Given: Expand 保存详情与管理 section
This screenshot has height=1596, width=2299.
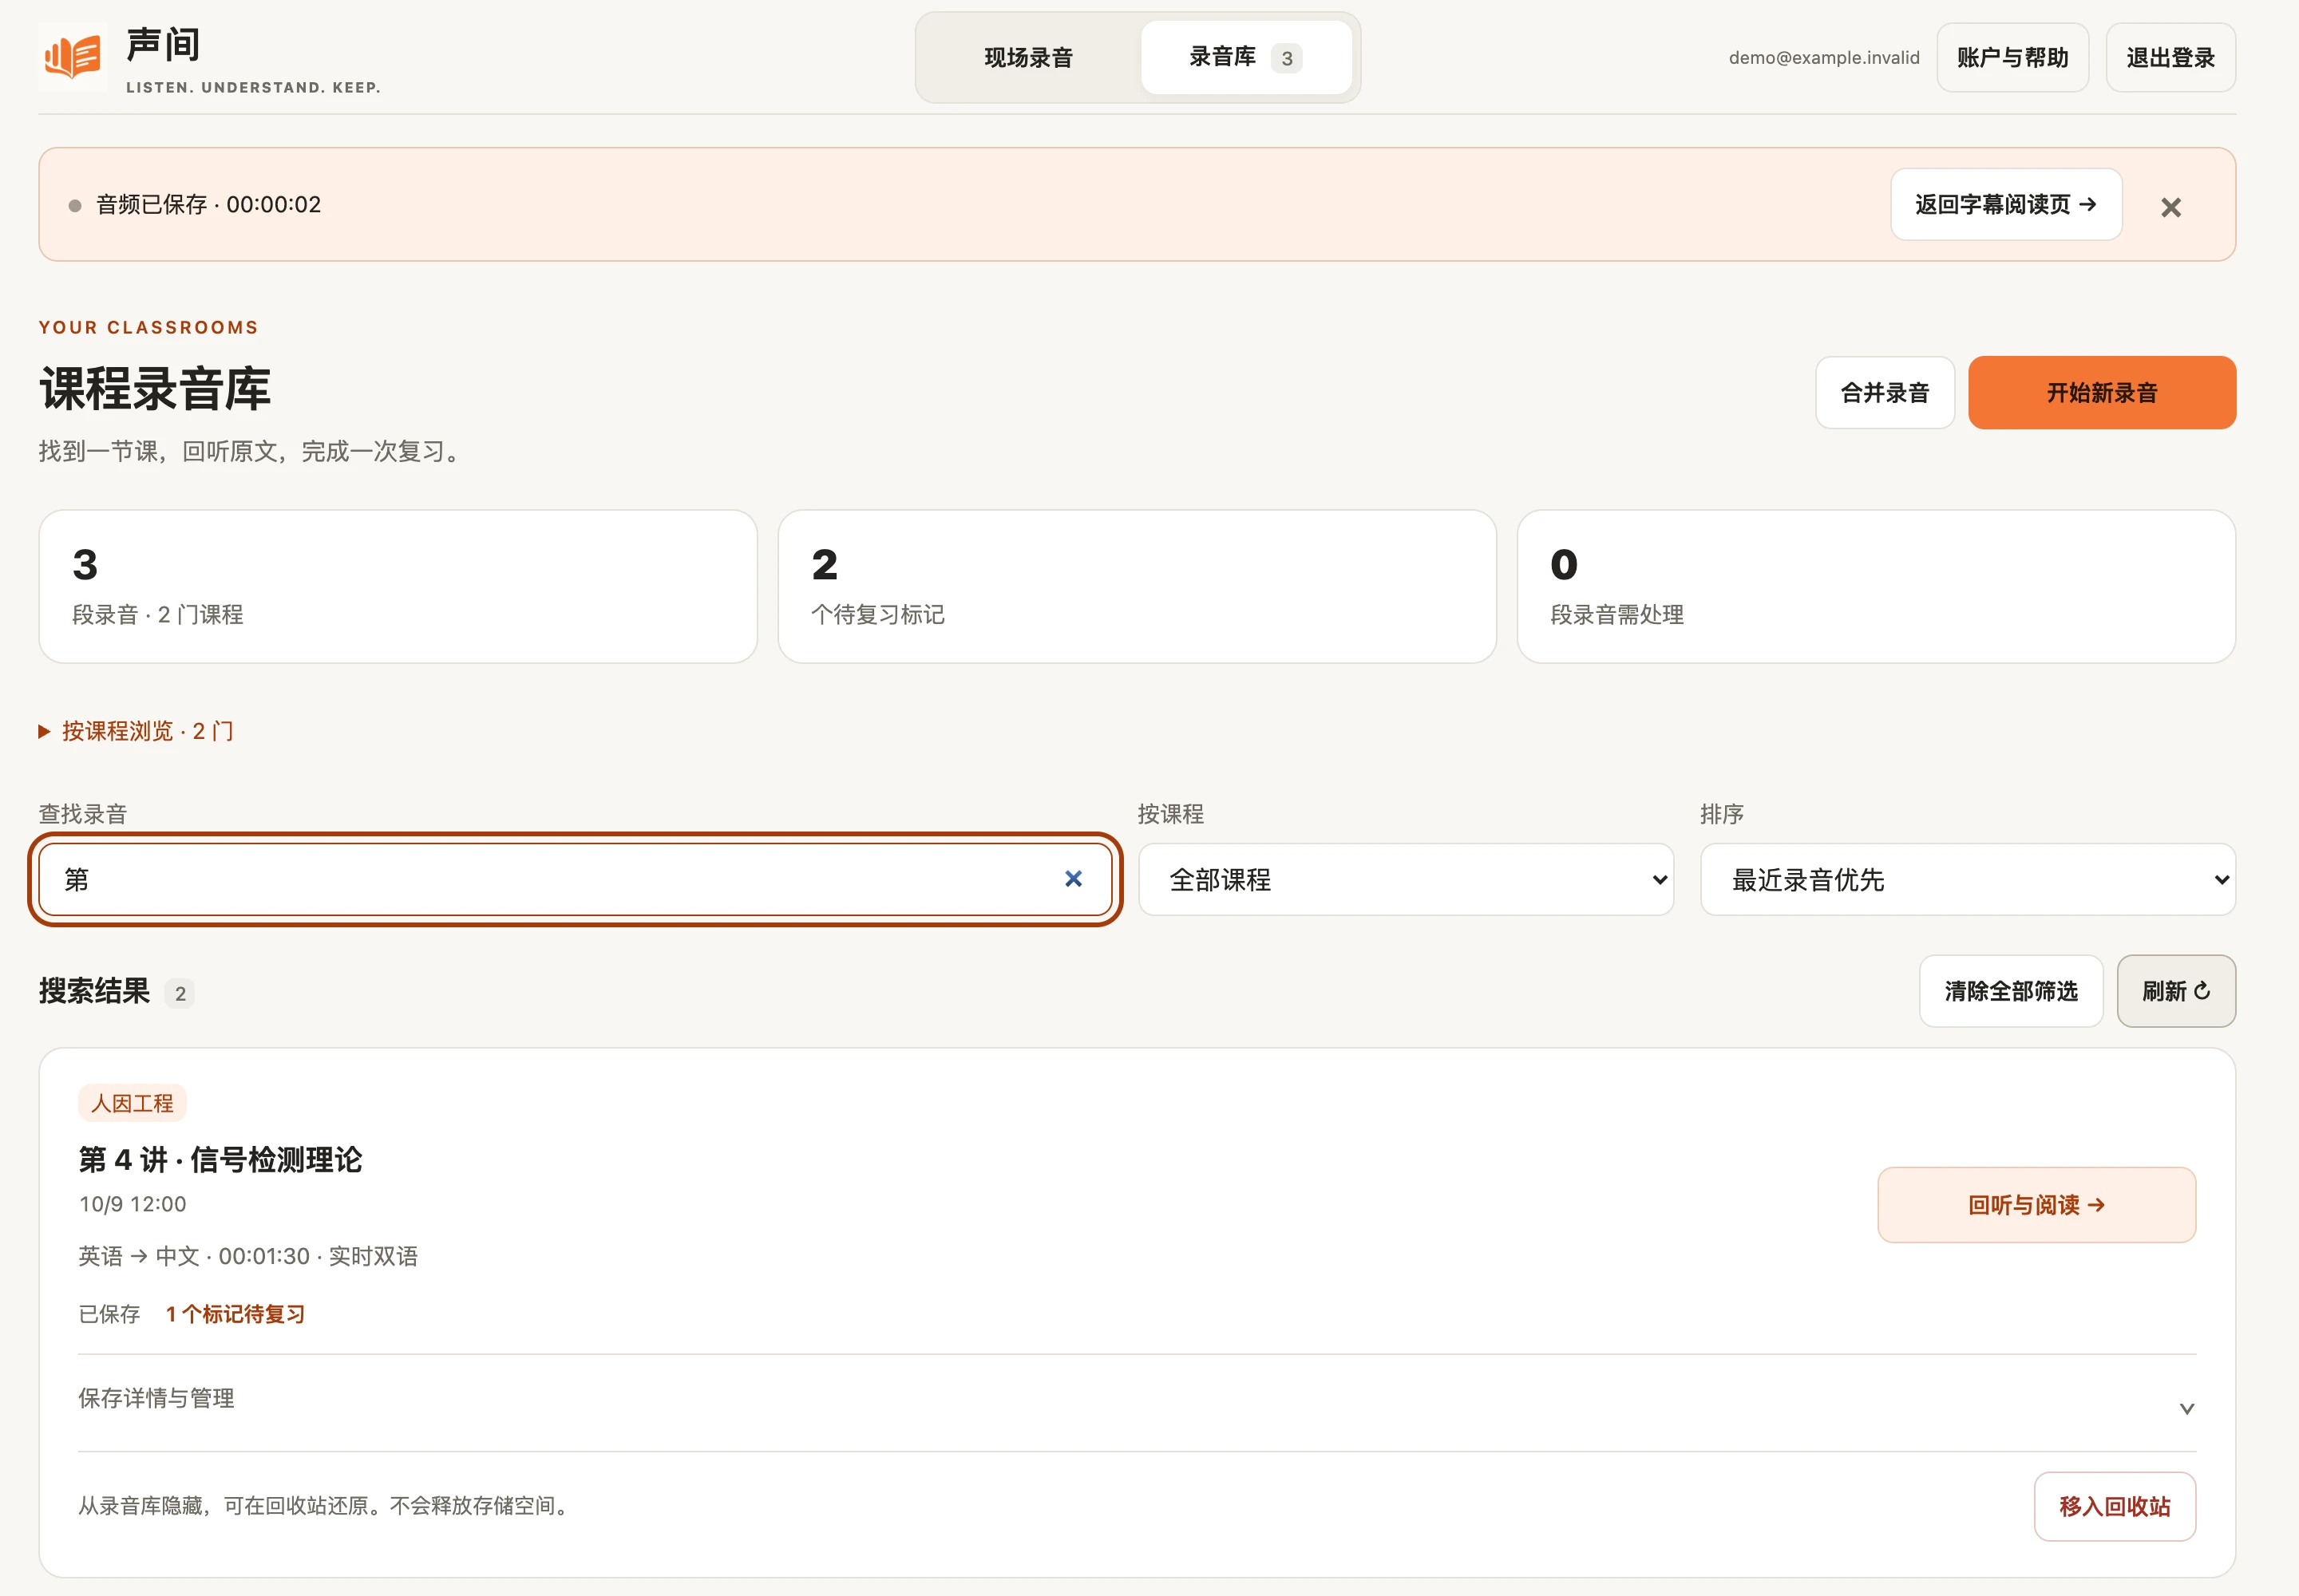Looking at the screenshot, I should (1137, 1402).
